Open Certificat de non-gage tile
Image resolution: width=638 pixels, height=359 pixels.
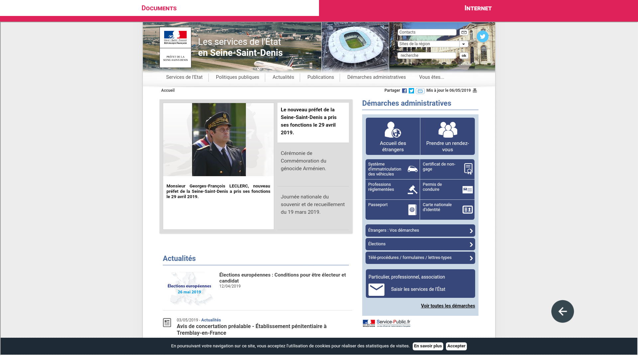(x=447, y=169)
